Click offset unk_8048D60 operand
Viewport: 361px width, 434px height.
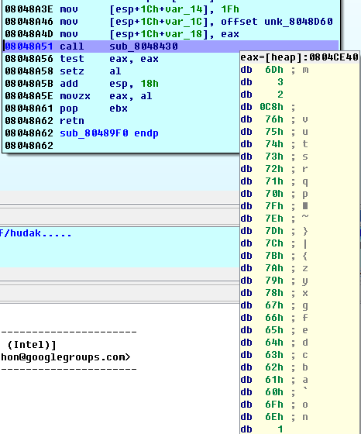pos(277,22)
